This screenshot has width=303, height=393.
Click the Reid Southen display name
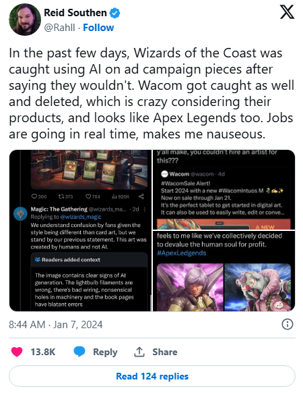point(75,13)
